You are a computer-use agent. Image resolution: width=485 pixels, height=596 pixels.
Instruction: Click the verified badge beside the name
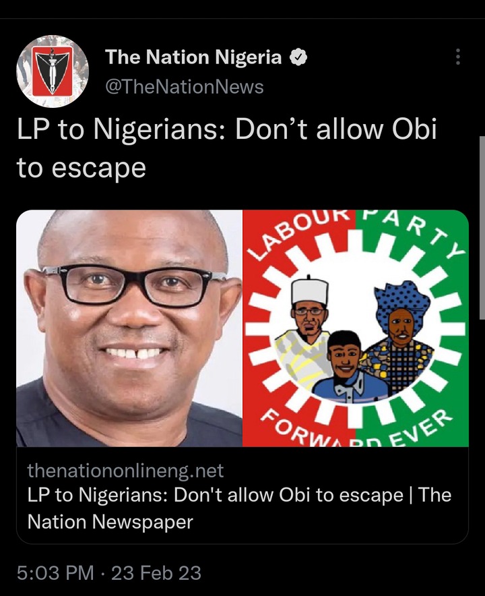coord(298,57)
